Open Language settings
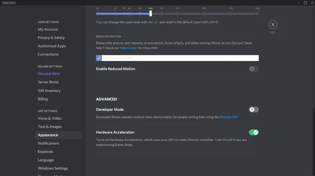315x176 pixels. 45,160
